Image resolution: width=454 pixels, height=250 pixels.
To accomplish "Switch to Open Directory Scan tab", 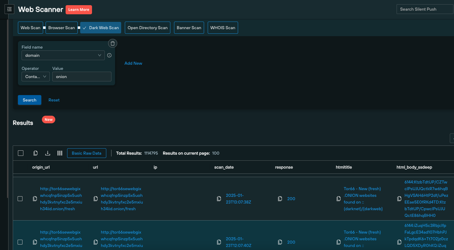I will tap(148, 28).
